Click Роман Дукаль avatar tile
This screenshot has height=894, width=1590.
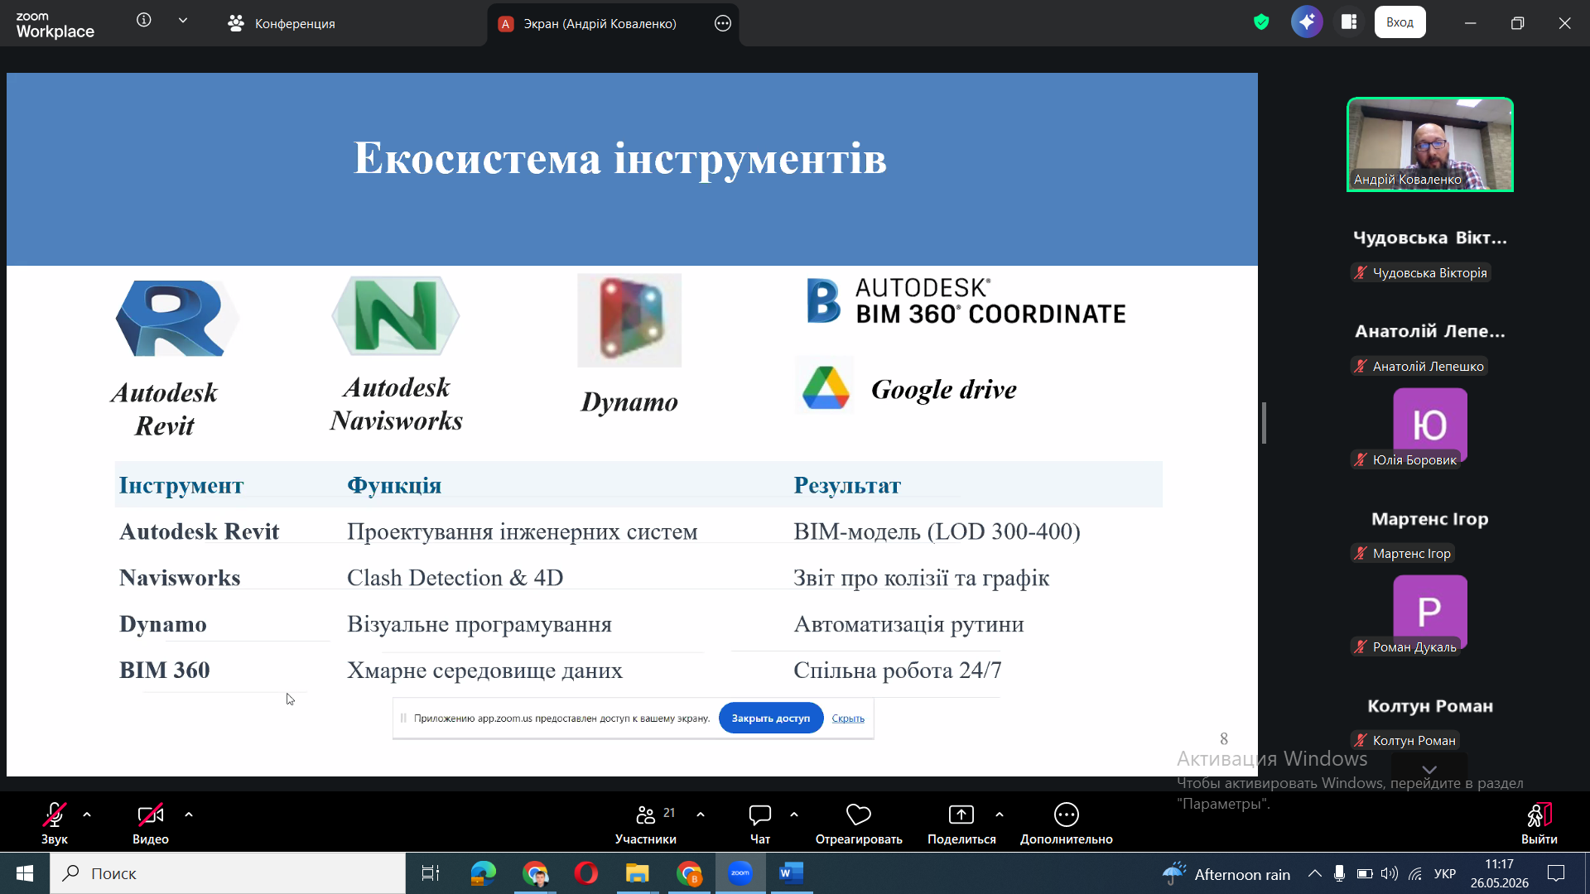click(x=1430, y=613)
